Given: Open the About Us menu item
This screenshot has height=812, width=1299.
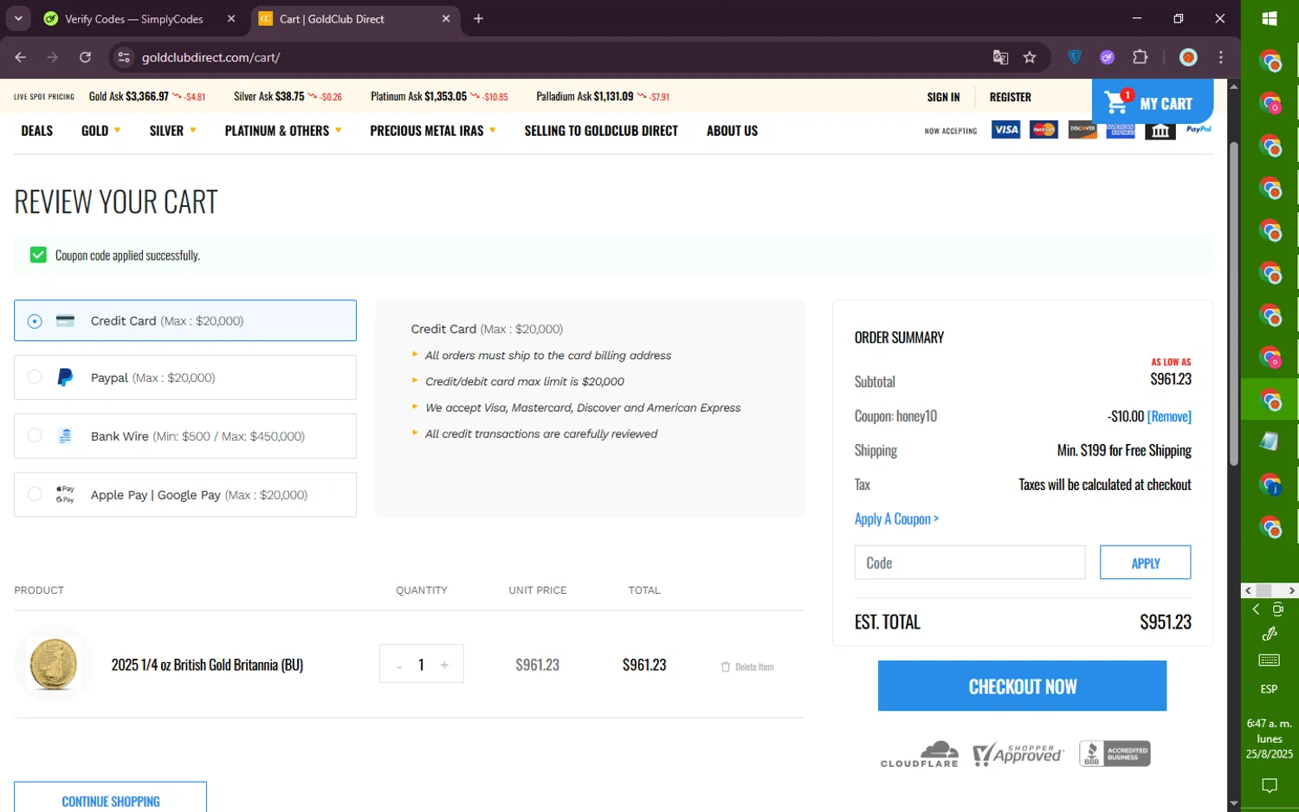Looking at the screenshot, I should 732,131.
